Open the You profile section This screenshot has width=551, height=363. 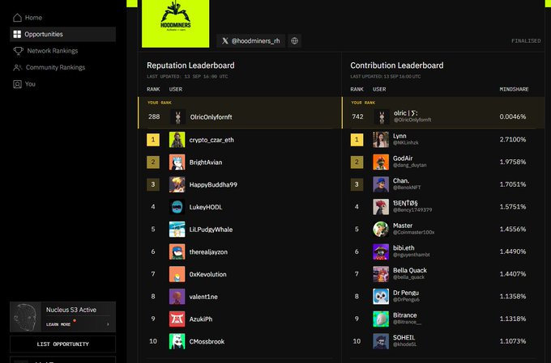62,84
